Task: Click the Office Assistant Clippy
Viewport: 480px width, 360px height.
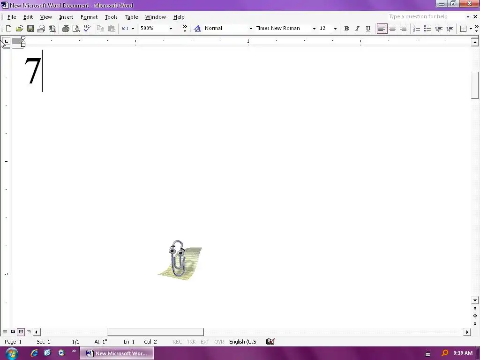Action: [180, 260]
